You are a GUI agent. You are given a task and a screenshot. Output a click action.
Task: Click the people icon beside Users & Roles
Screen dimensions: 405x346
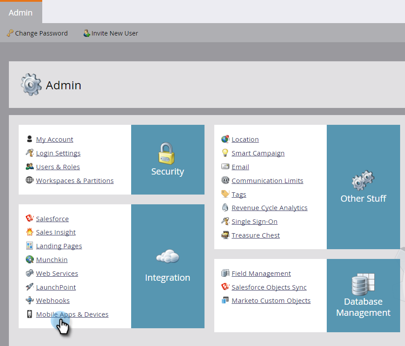click(x=30, y=167)
